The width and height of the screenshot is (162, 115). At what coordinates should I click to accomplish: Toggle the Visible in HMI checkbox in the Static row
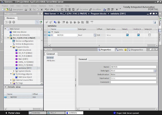tap(138, 32)
